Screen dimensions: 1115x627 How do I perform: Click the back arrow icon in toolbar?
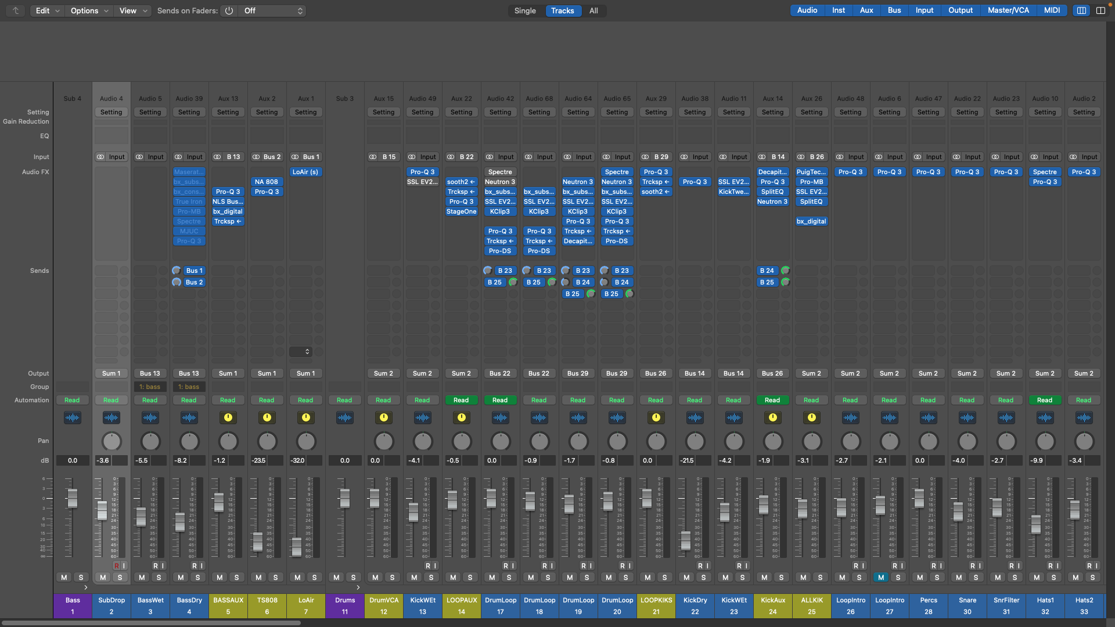[16, 10]
